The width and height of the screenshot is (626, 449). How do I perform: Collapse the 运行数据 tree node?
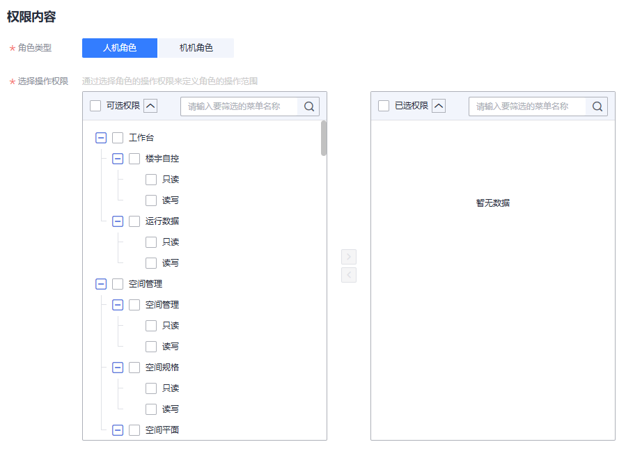(118, 221)
